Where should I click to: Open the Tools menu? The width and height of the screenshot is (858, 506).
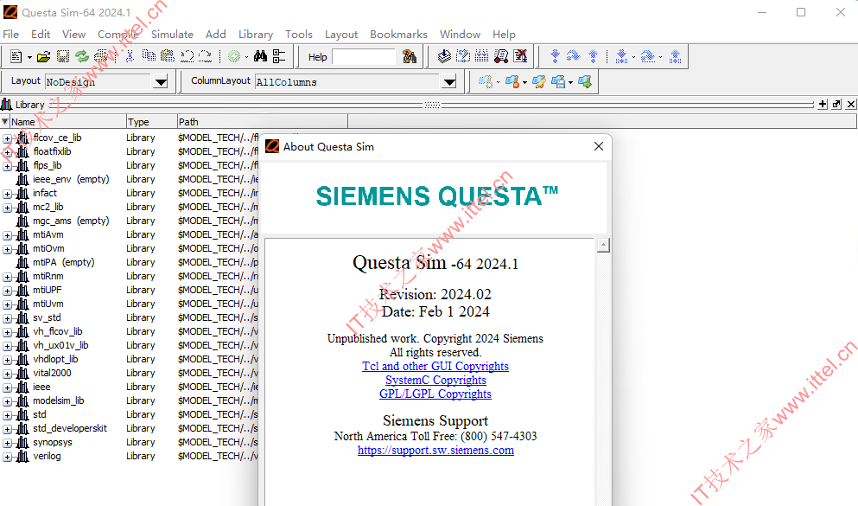pyautogui.click(x=299, y=34)
